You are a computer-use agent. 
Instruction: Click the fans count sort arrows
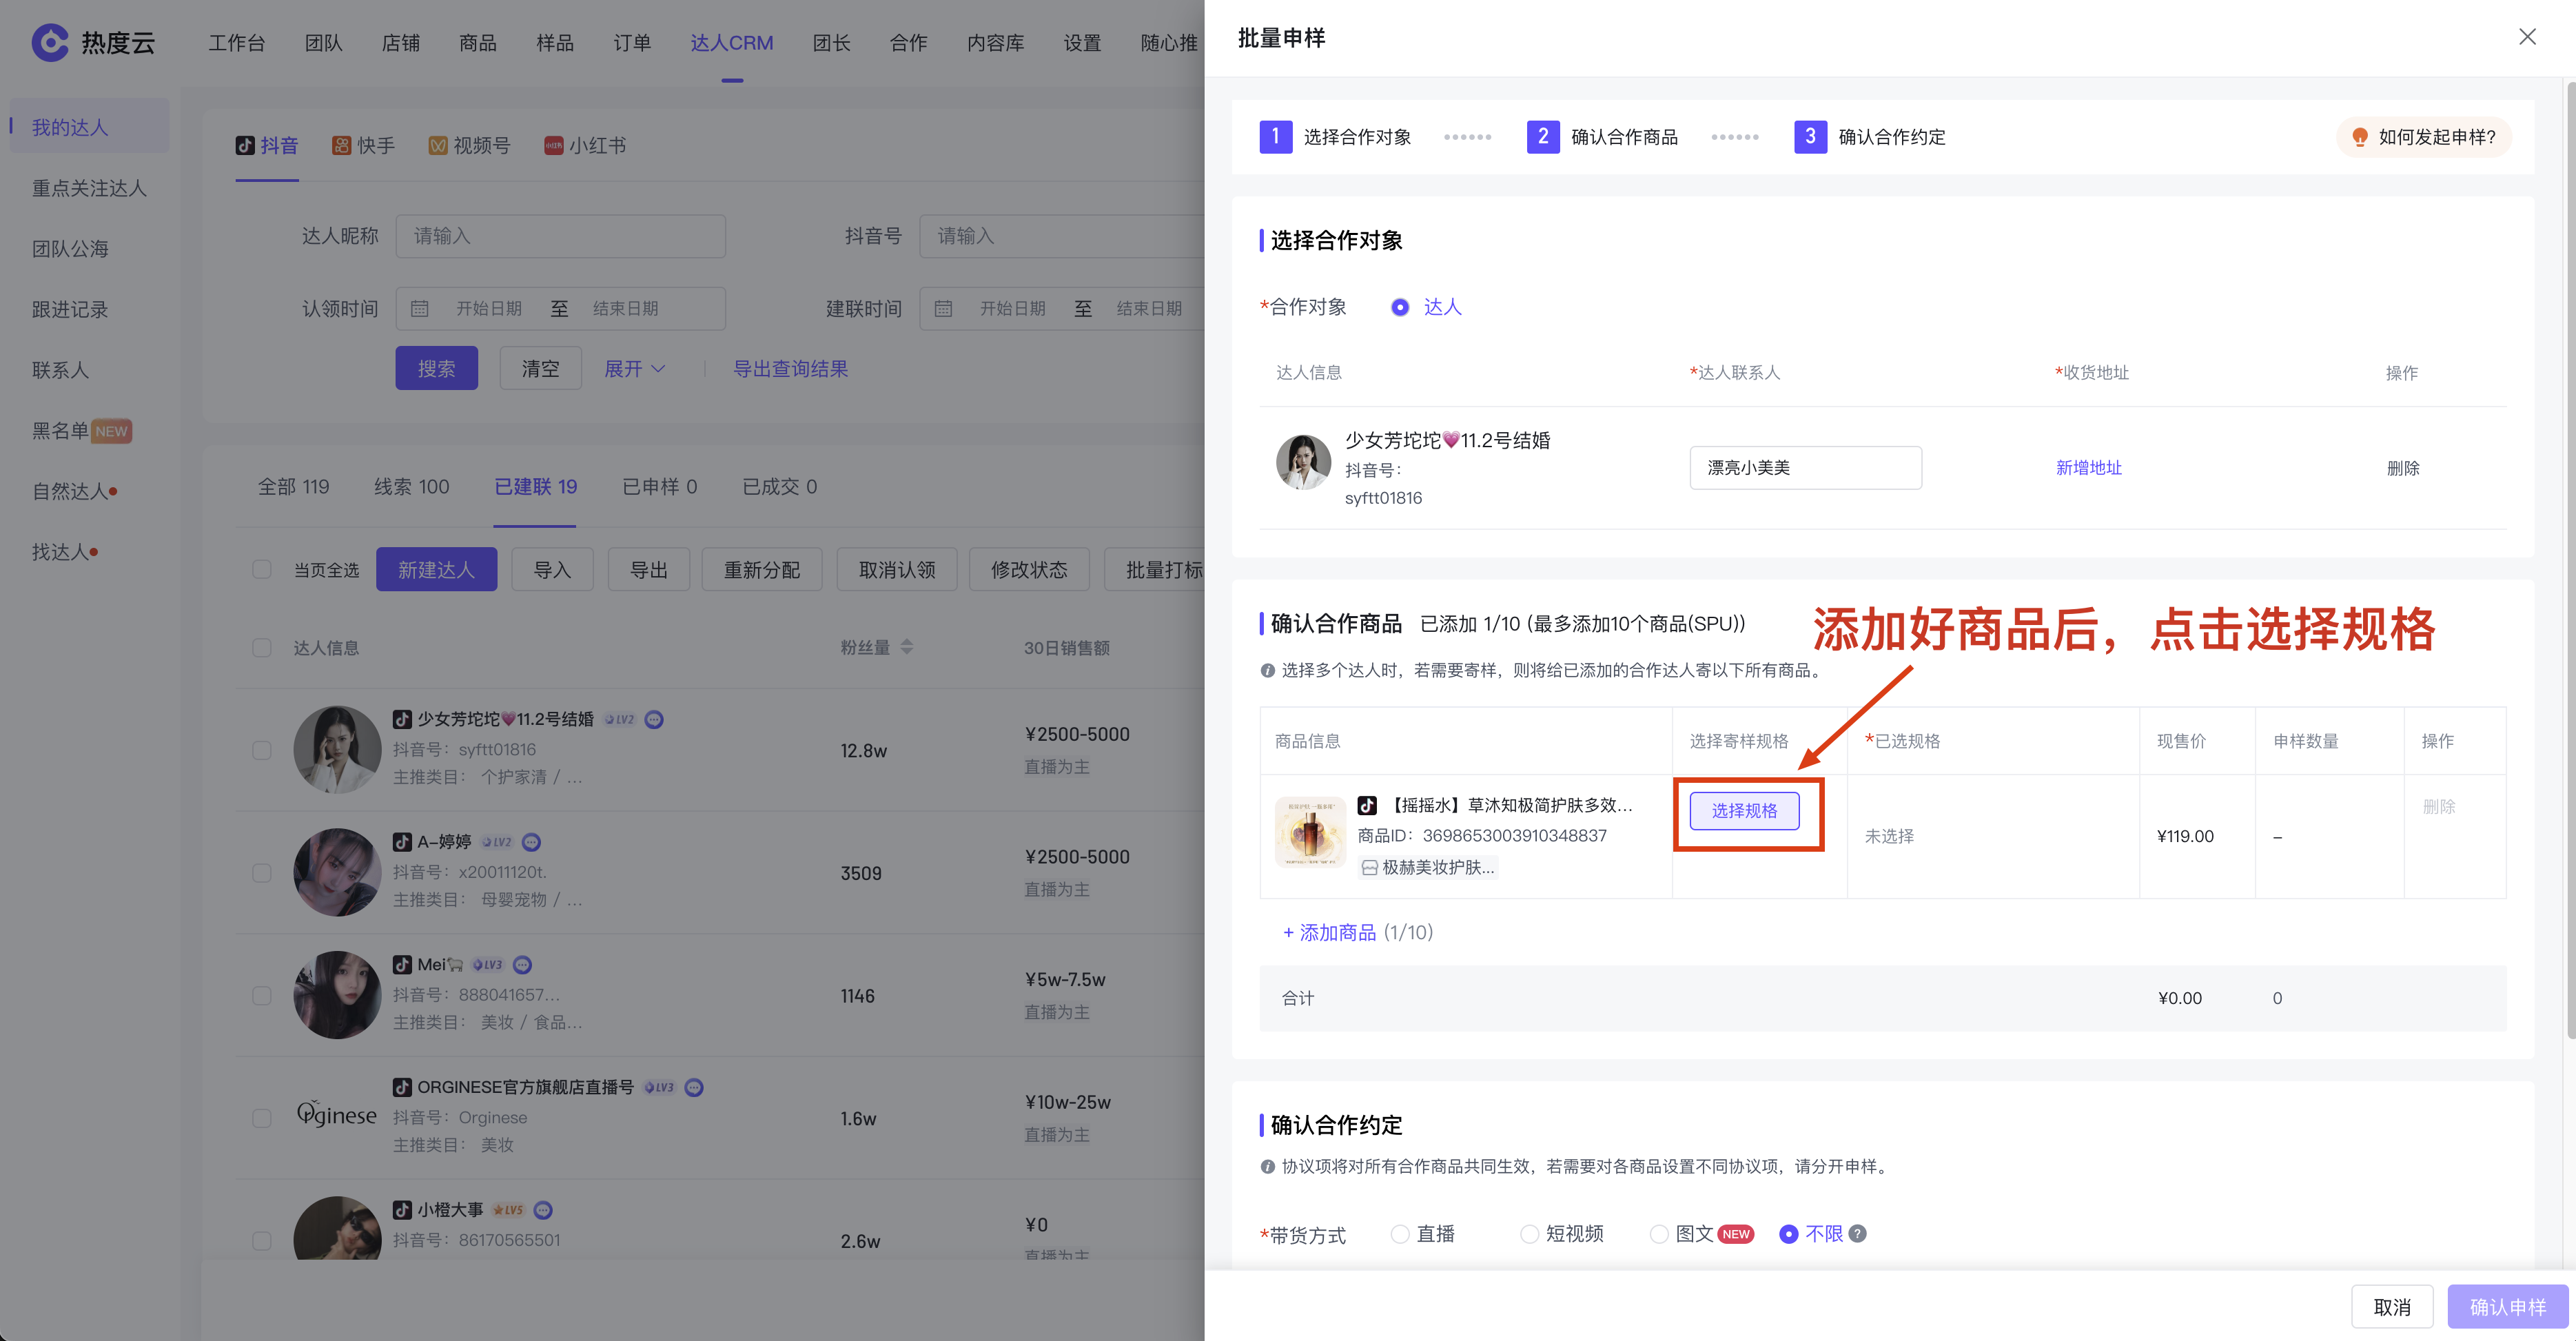tap(906, 647)
